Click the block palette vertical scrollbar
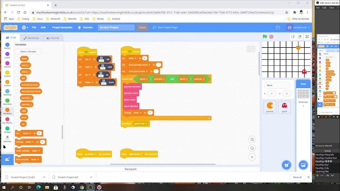 click(62, 132)
